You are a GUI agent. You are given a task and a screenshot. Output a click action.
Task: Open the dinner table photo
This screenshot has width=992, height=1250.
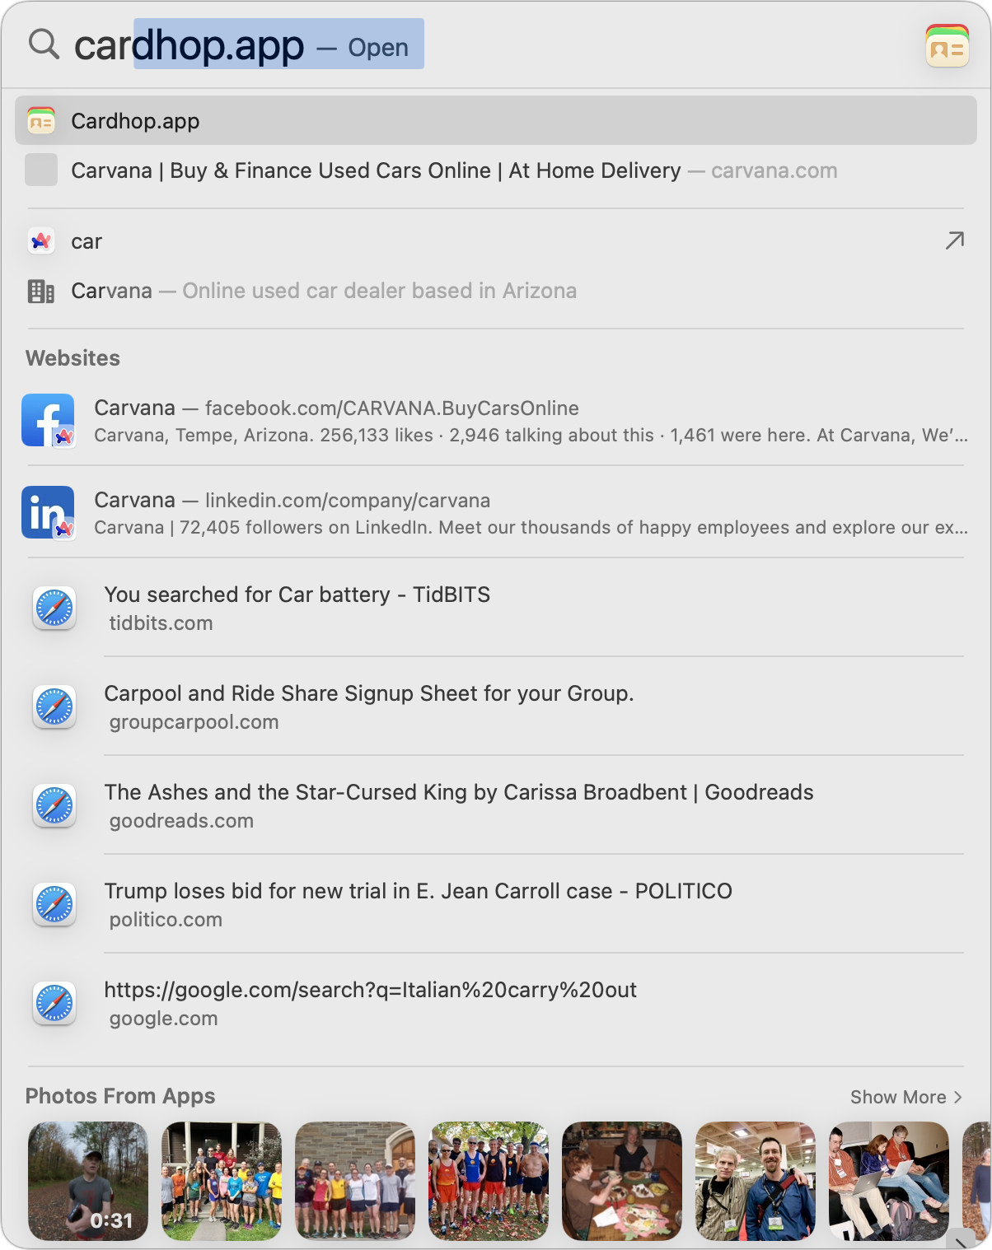click(622, 1181)
